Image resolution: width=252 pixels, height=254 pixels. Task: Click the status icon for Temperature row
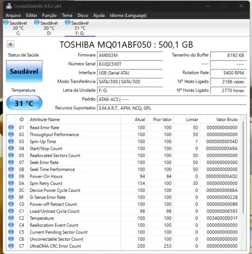coord(11,218)
